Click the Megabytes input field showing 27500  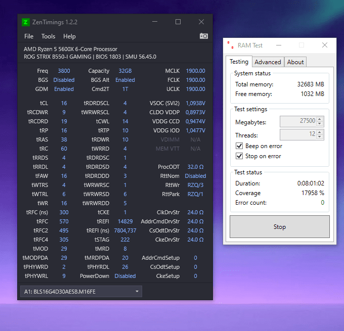pos(298,121)
